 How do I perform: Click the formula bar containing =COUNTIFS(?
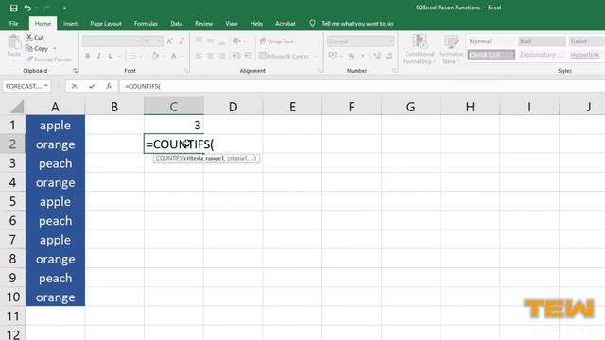click(362, 86)
